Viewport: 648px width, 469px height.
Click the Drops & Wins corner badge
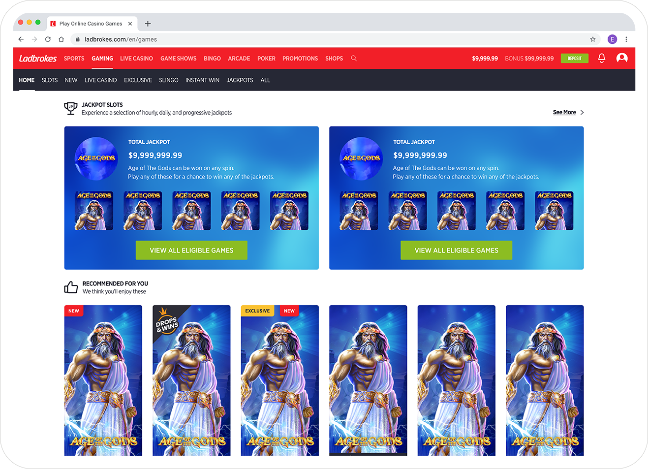167,321
